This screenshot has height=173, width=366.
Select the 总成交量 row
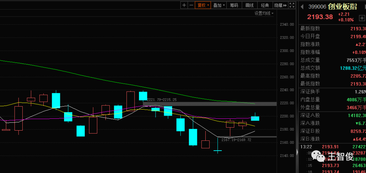pos(333,60)
